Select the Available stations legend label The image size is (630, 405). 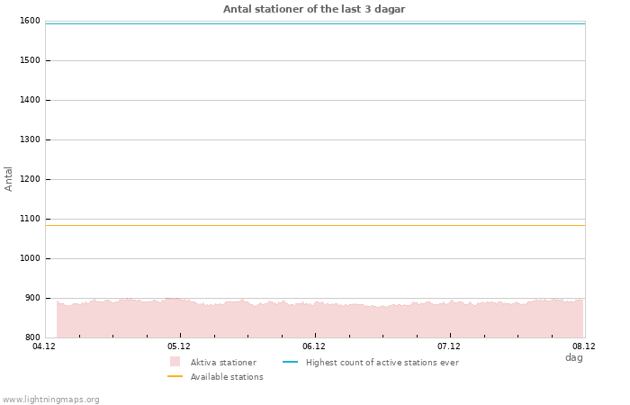(x=227, y=377)
